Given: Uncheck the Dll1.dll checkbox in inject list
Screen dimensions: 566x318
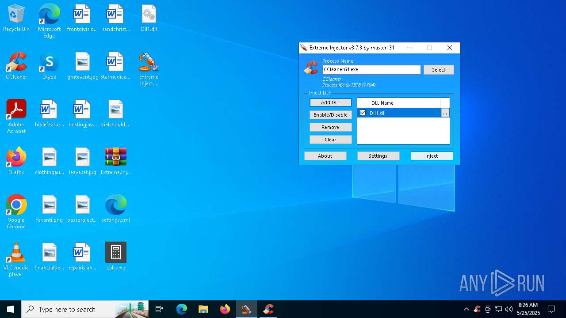Looking at the screenshot, I should (x=363, y=113).
